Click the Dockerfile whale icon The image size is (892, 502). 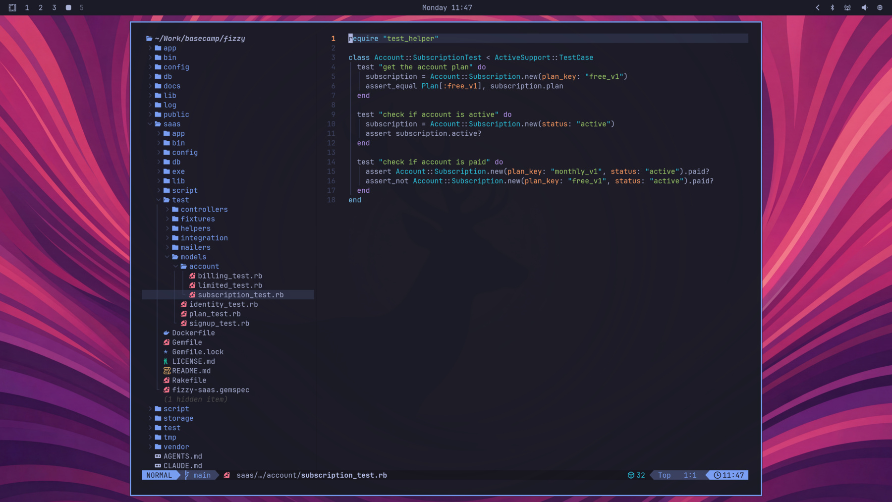[x=167, y=333]
